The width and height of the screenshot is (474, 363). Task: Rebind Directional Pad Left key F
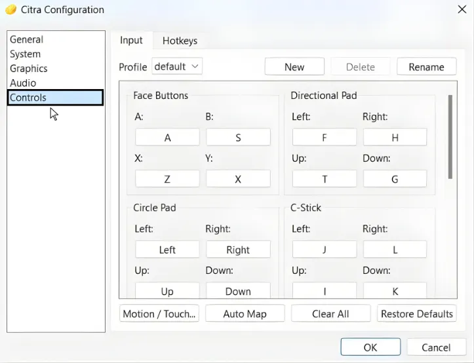tap(325, 138)
